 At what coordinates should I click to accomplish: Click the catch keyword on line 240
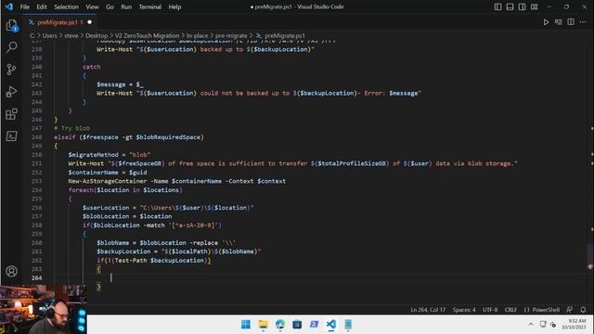point(92,67)
